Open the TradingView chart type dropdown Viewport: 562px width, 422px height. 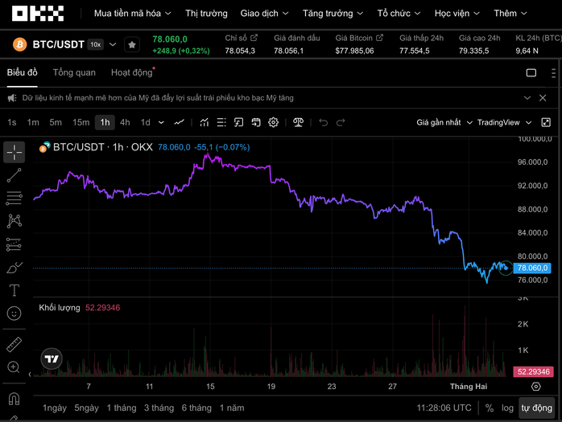[504, 122]
